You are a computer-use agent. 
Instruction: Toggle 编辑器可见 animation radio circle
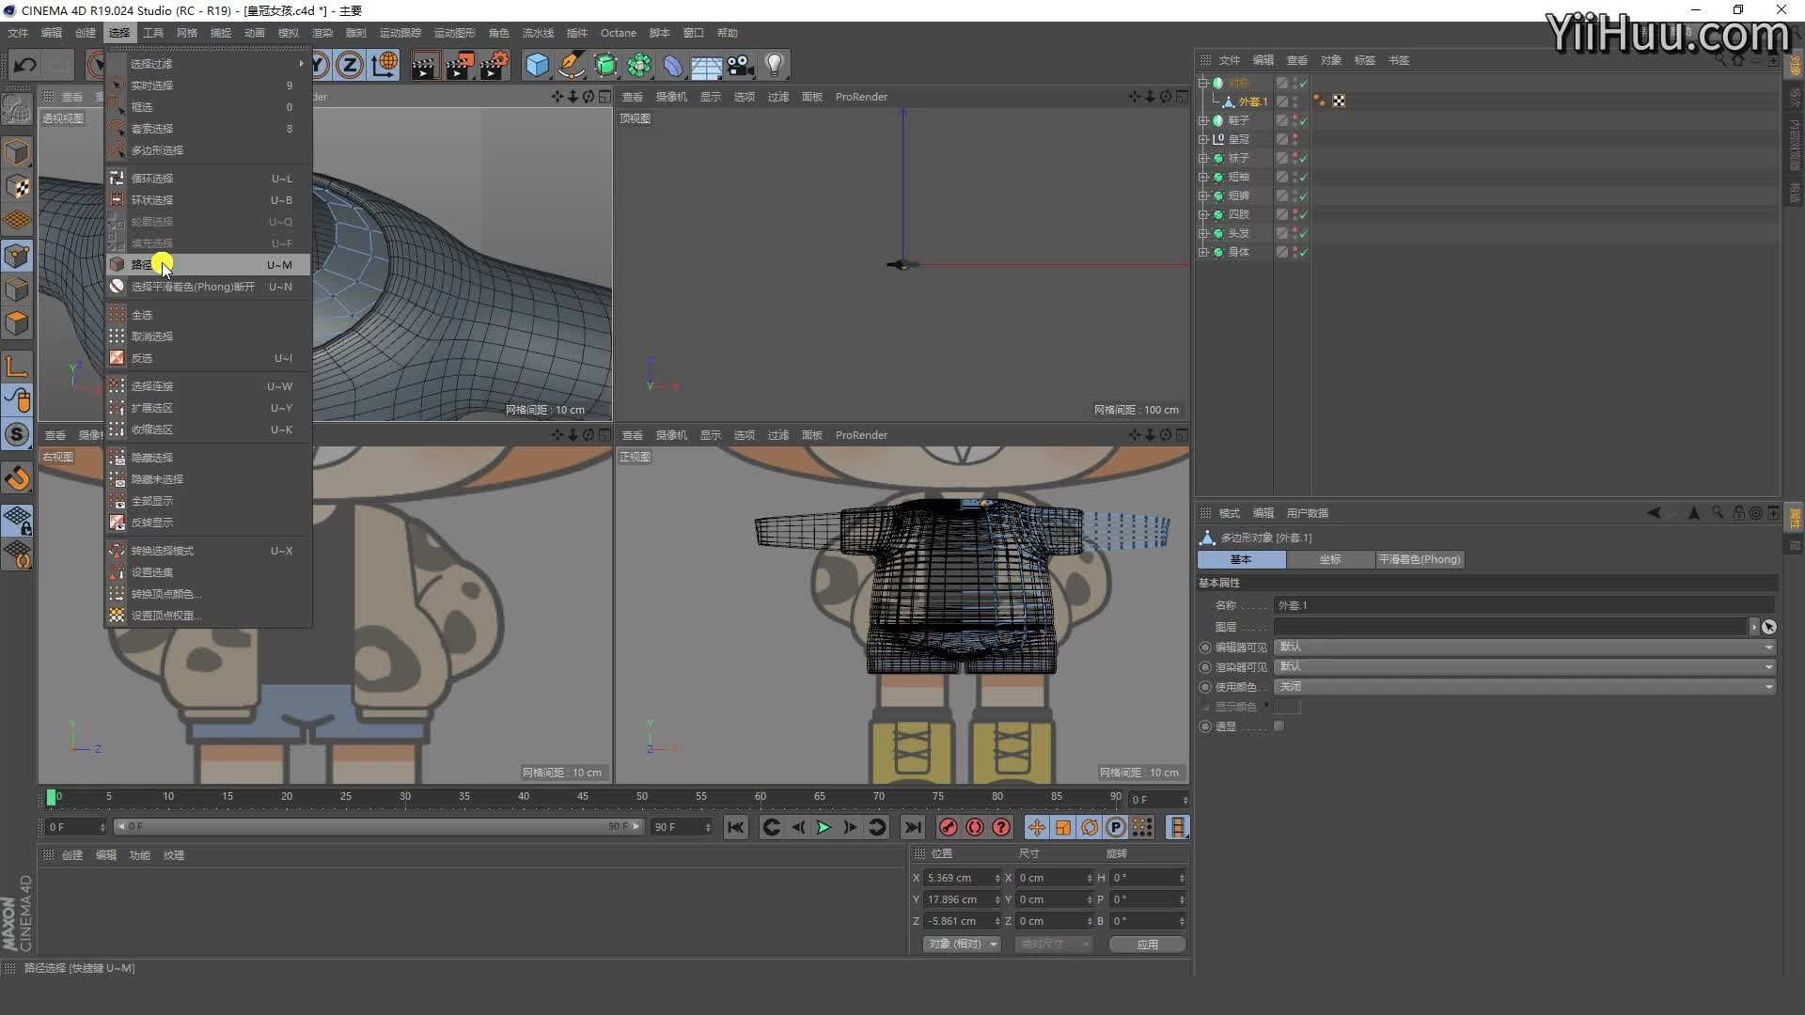coord(1205,648)
